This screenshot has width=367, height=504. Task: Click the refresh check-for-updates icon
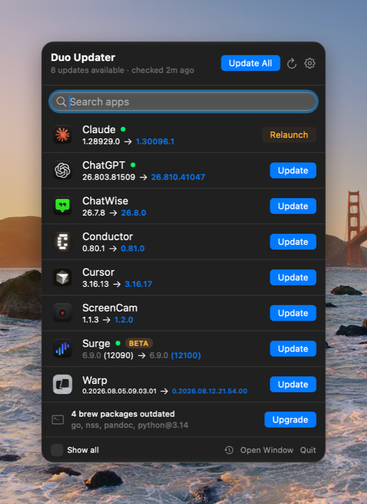click(291, 64)
